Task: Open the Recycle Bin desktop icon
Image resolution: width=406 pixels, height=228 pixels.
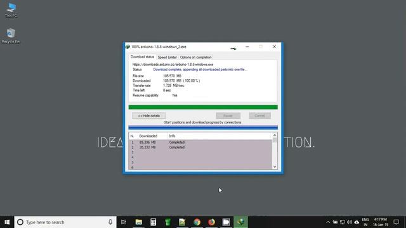Action: tap(11, 36)
